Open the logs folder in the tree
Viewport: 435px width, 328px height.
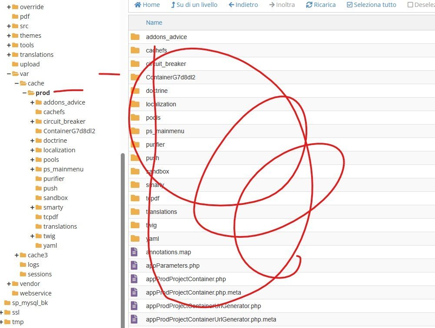click(33, 265)
